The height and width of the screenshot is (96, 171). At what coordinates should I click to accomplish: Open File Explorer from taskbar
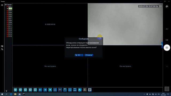(x=15, y=94)
